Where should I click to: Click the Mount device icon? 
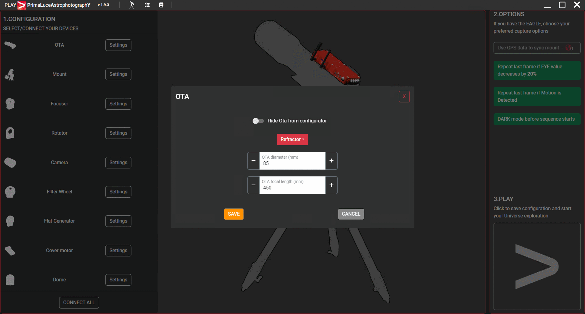[10, 74]
